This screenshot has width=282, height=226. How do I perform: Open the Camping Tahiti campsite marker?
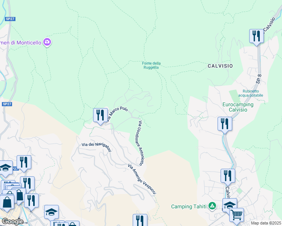point(212,206)
